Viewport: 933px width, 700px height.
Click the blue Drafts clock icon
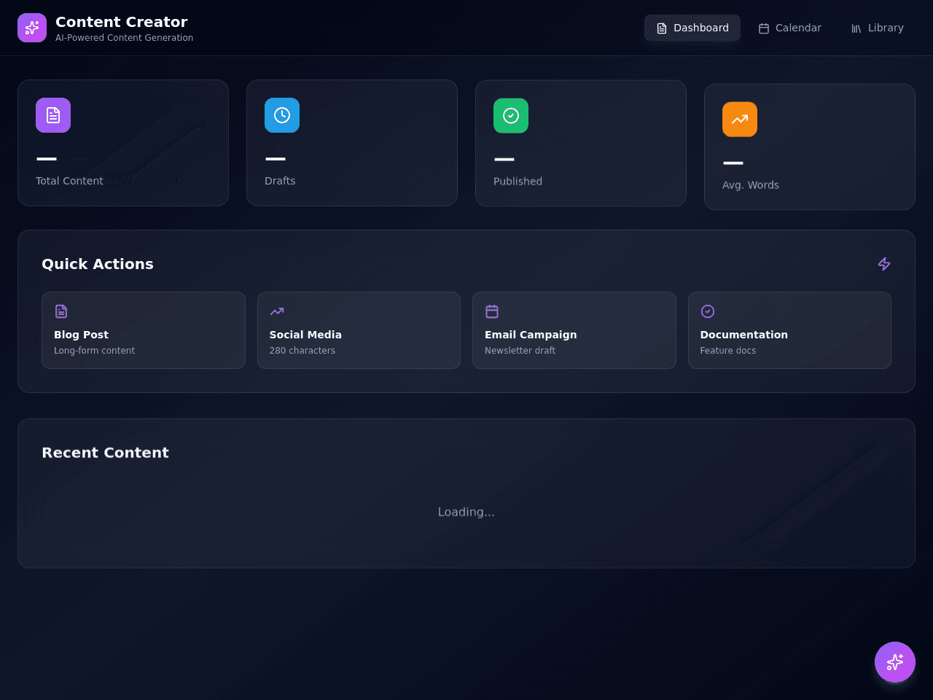[282, 115]
